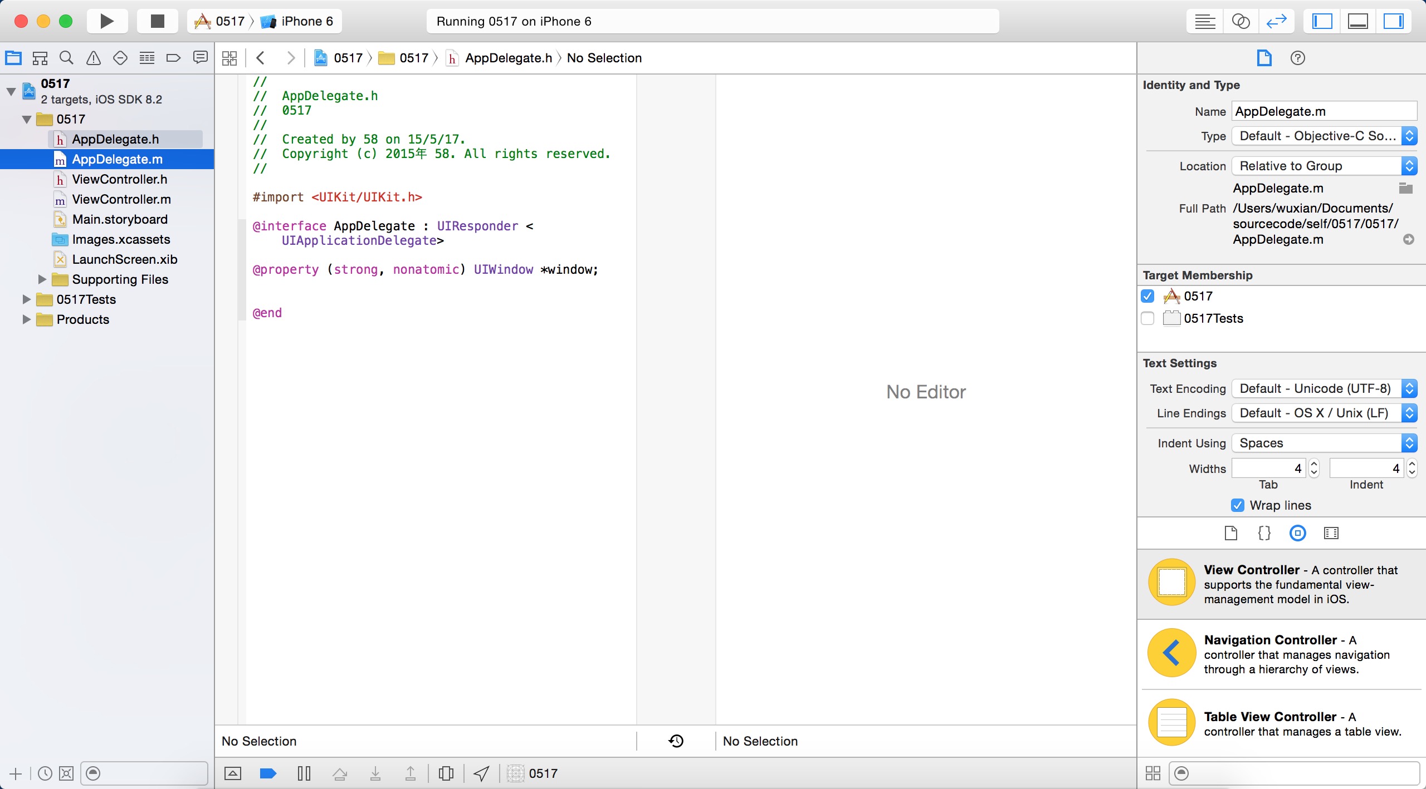Toggle 0517 target membership checkbox
This screenshot has height=789, width=1426.
(1147, 296)
